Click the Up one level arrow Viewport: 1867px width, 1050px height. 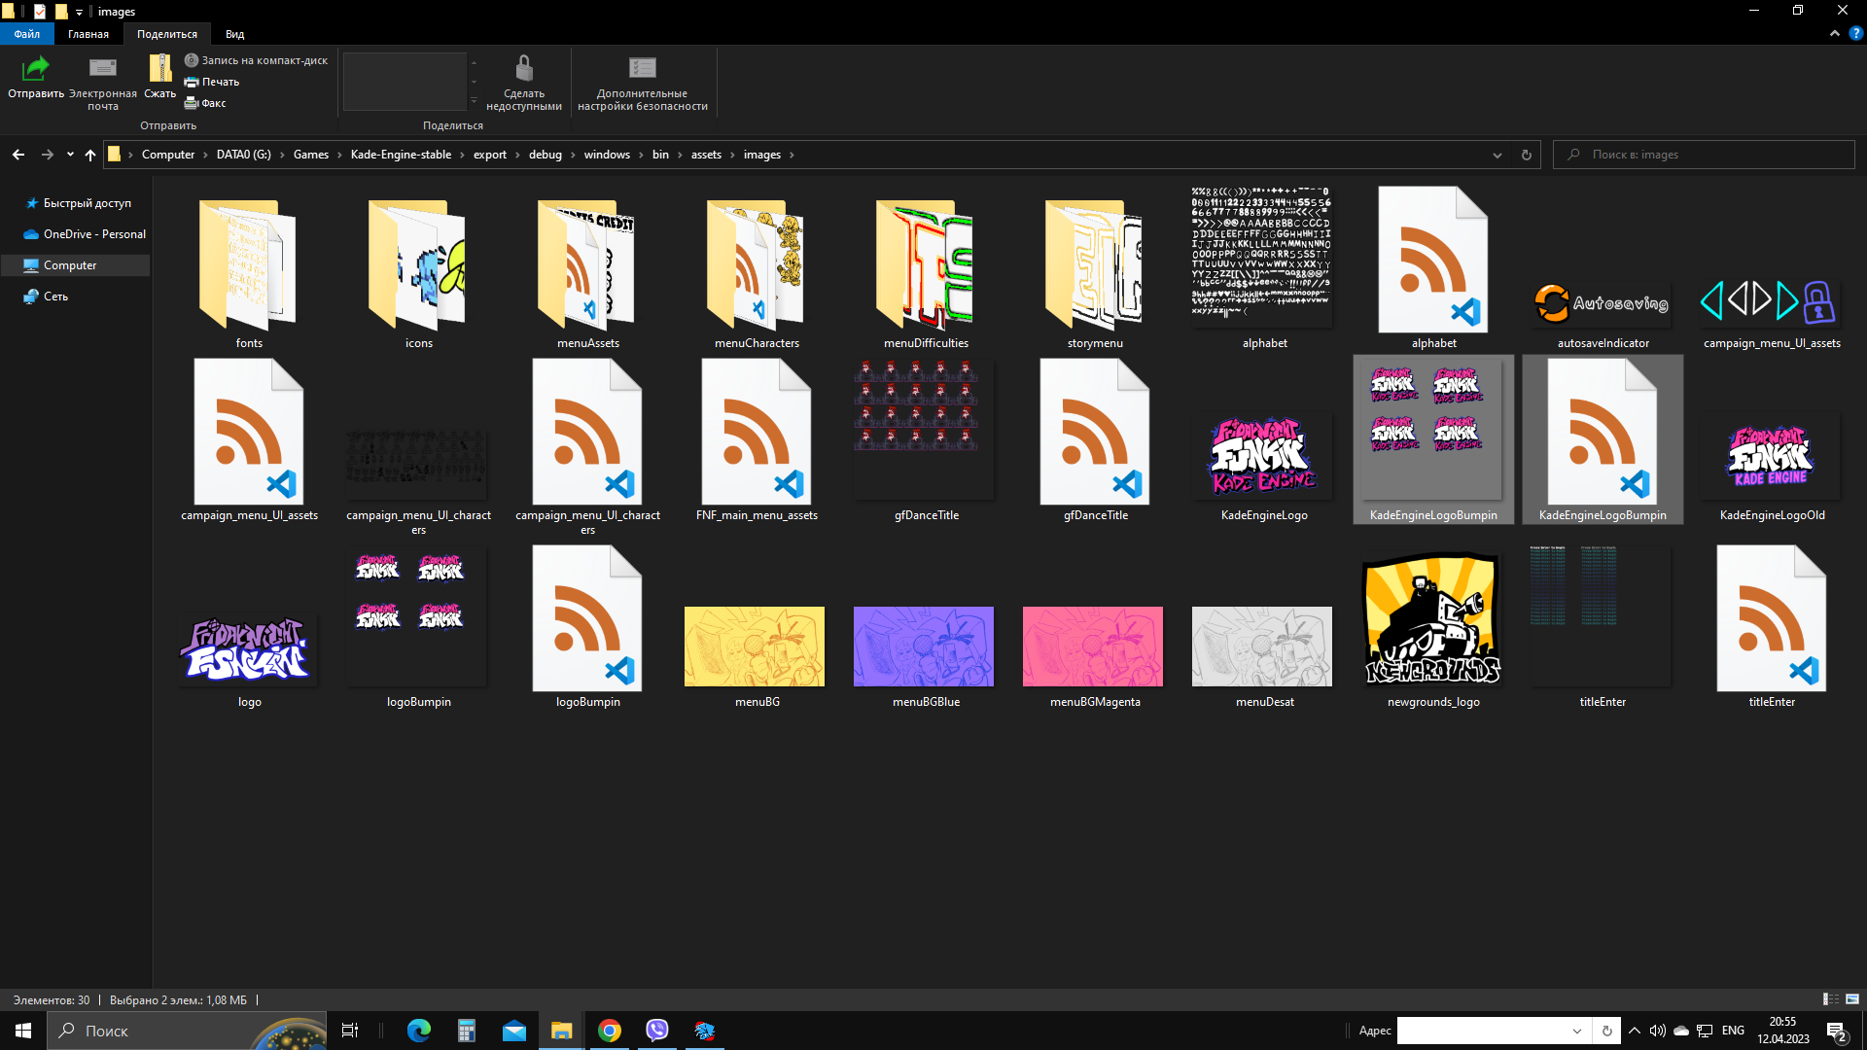point(90,155)
